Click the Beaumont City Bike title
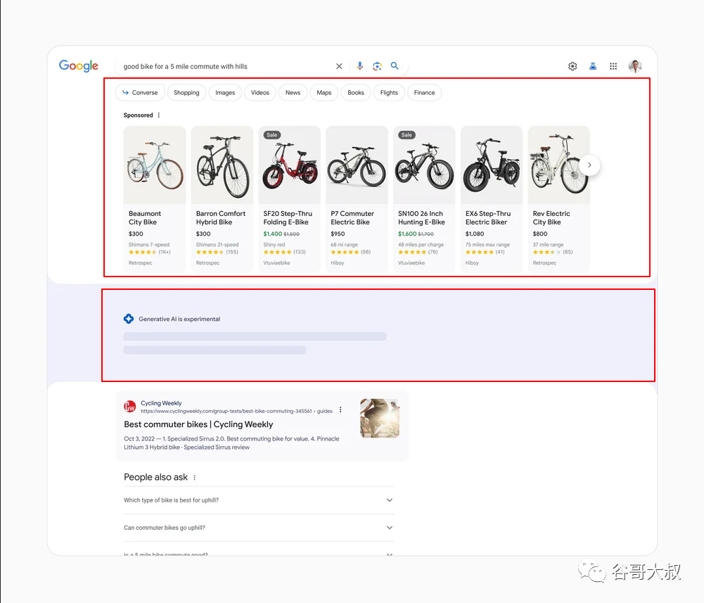This screenshot has height=603, width=704. 145,218
